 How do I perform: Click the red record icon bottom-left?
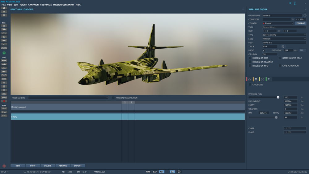[x=4, y=166]
